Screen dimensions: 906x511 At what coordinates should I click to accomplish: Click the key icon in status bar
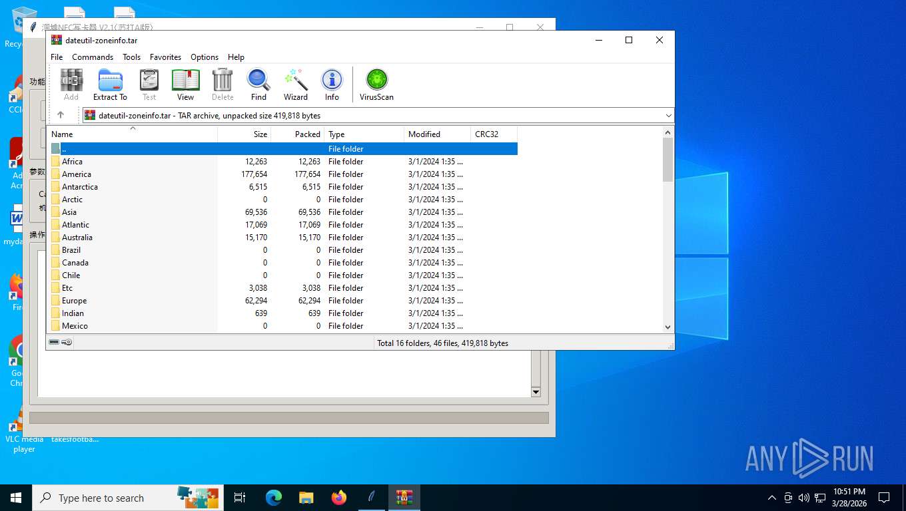pos(67,343)
